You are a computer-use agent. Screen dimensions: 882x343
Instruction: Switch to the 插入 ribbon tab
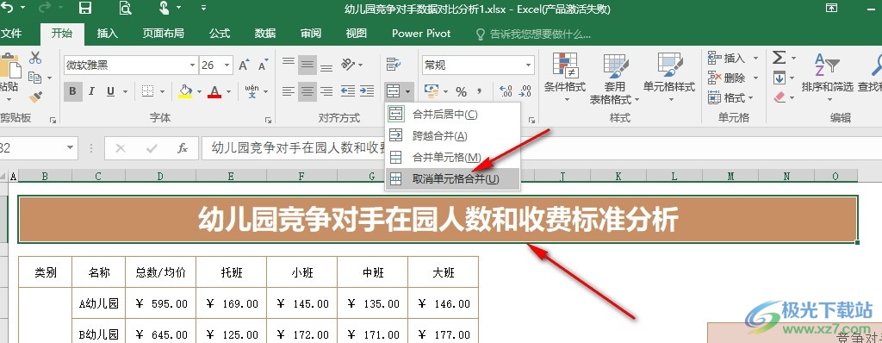tap(108, 34)
